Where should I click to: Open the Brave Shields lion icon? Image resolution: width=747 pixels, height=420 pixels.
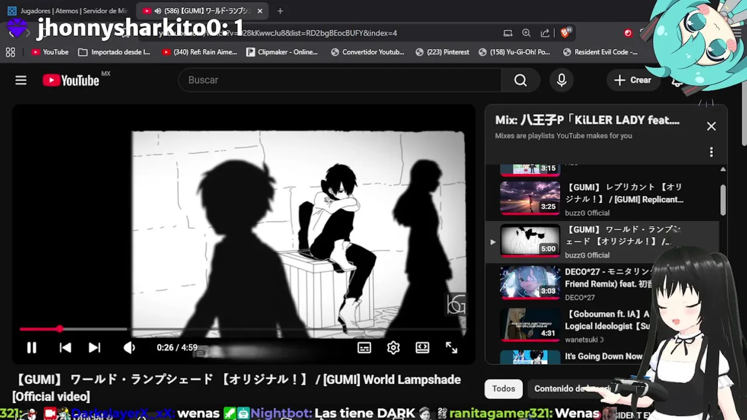click(x=565, y=33)
